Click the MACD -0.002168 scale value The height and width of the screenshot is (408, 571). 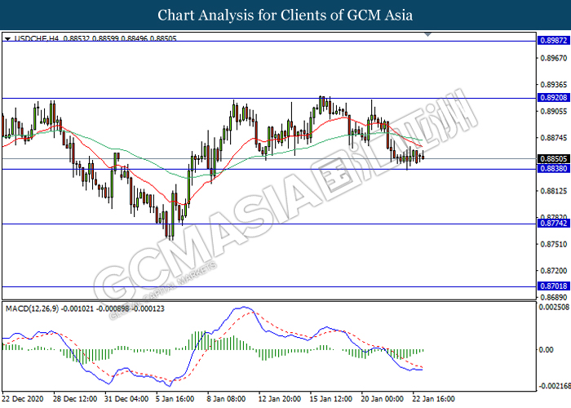tap(554, 386)
